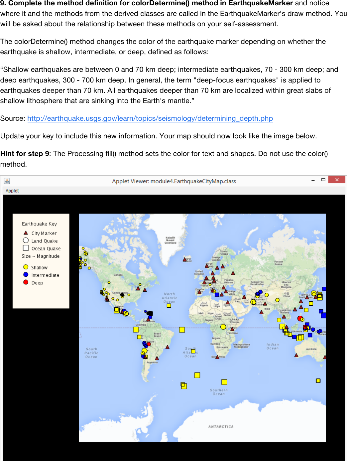Click the Java icon in applet title bar
The image size is (347, 461).
[x=7, y=181]
